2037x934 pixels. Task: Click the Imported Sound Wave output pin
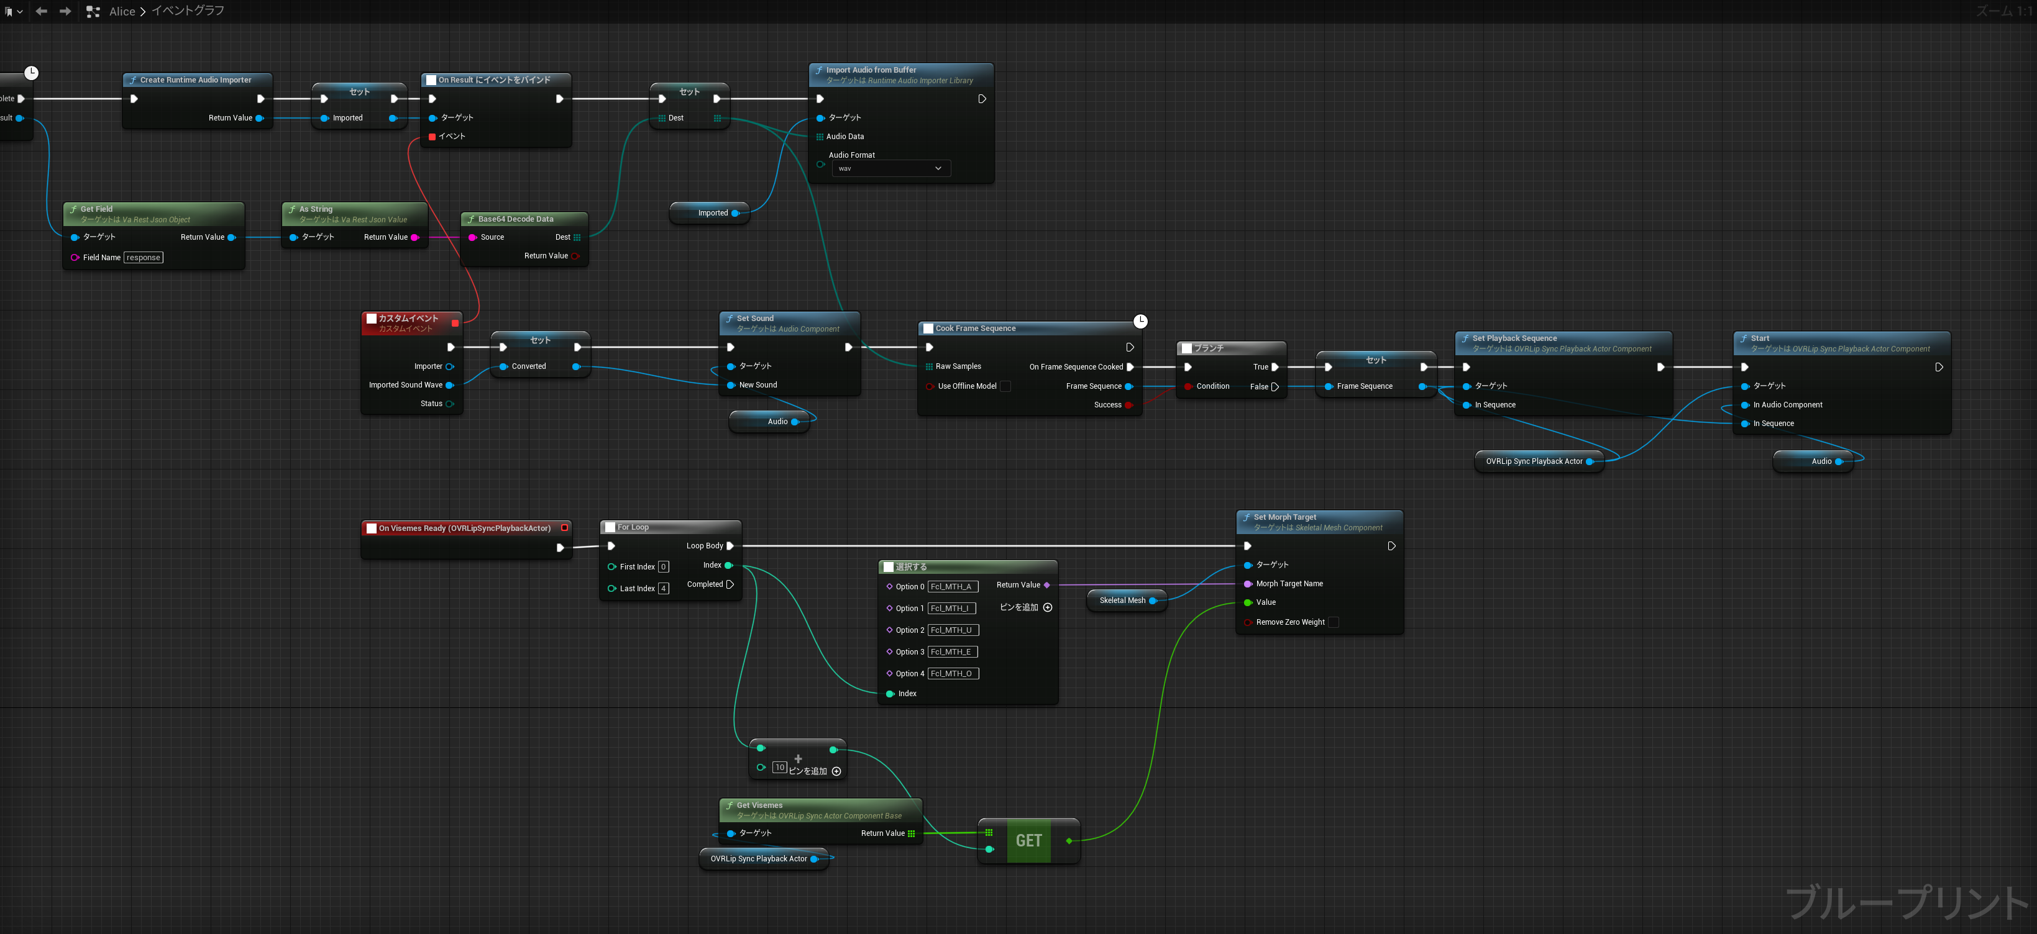click(x=450, y=386)
